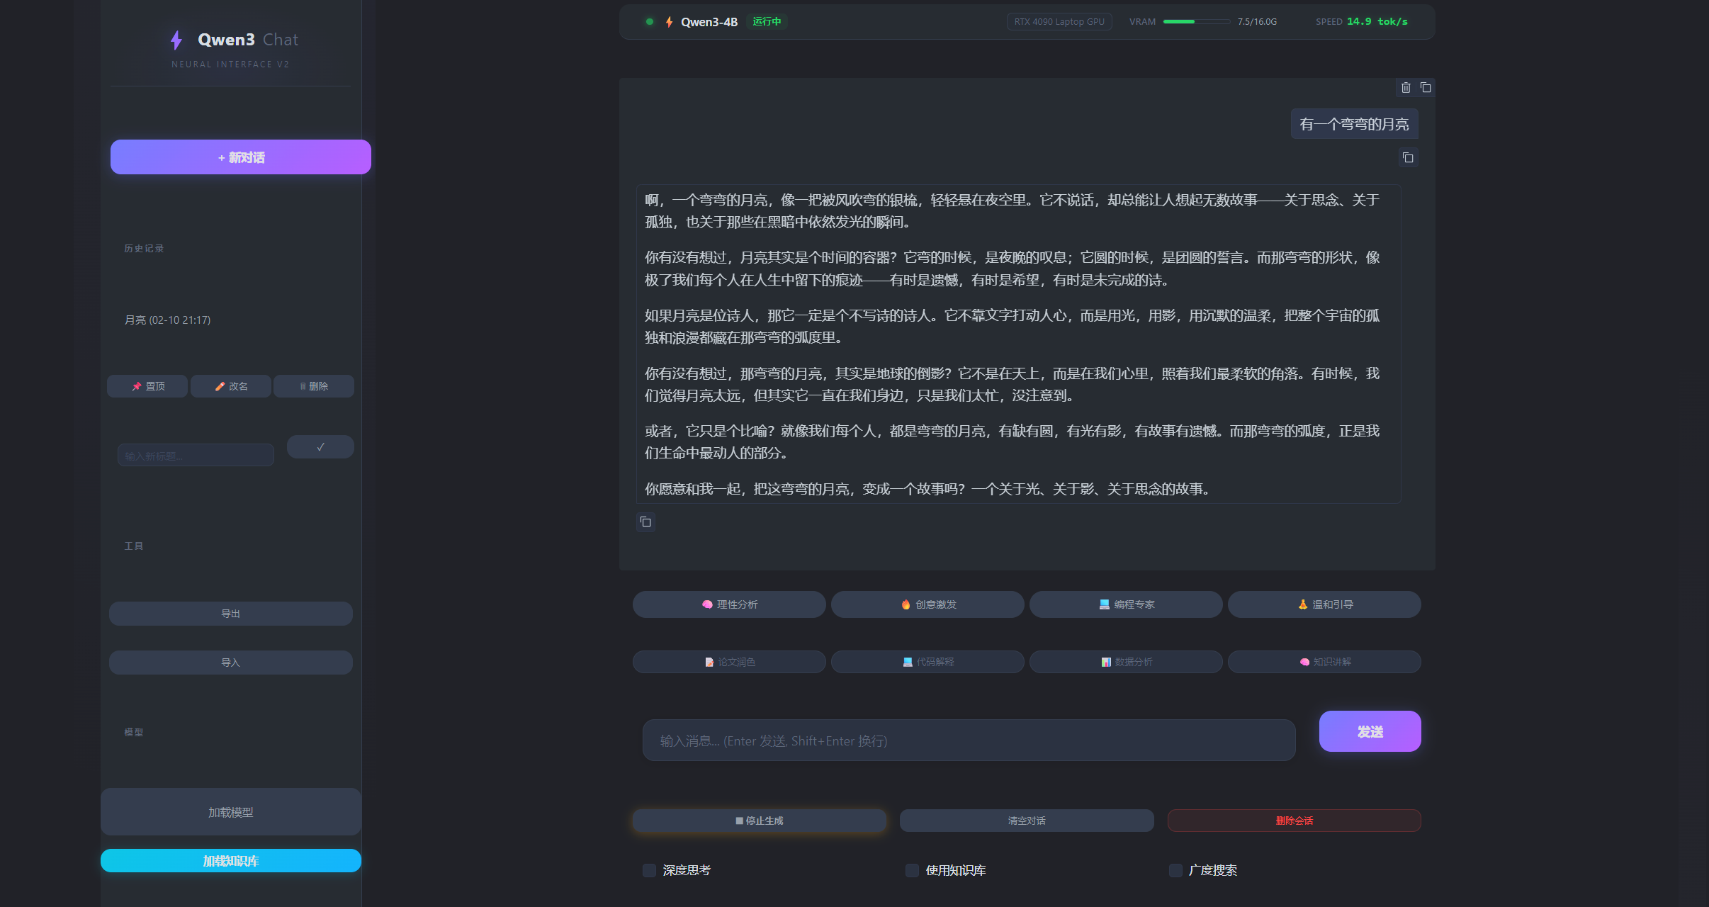Copy the user message with its icon
The width and height of the screenshot is (1709, 907).
[x=1408, y=158]
